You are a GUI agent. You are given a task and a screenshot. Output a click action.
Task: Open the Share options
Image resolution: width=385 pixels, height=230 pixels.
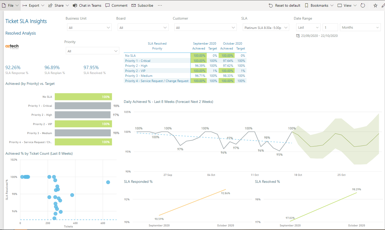(58, 5)
